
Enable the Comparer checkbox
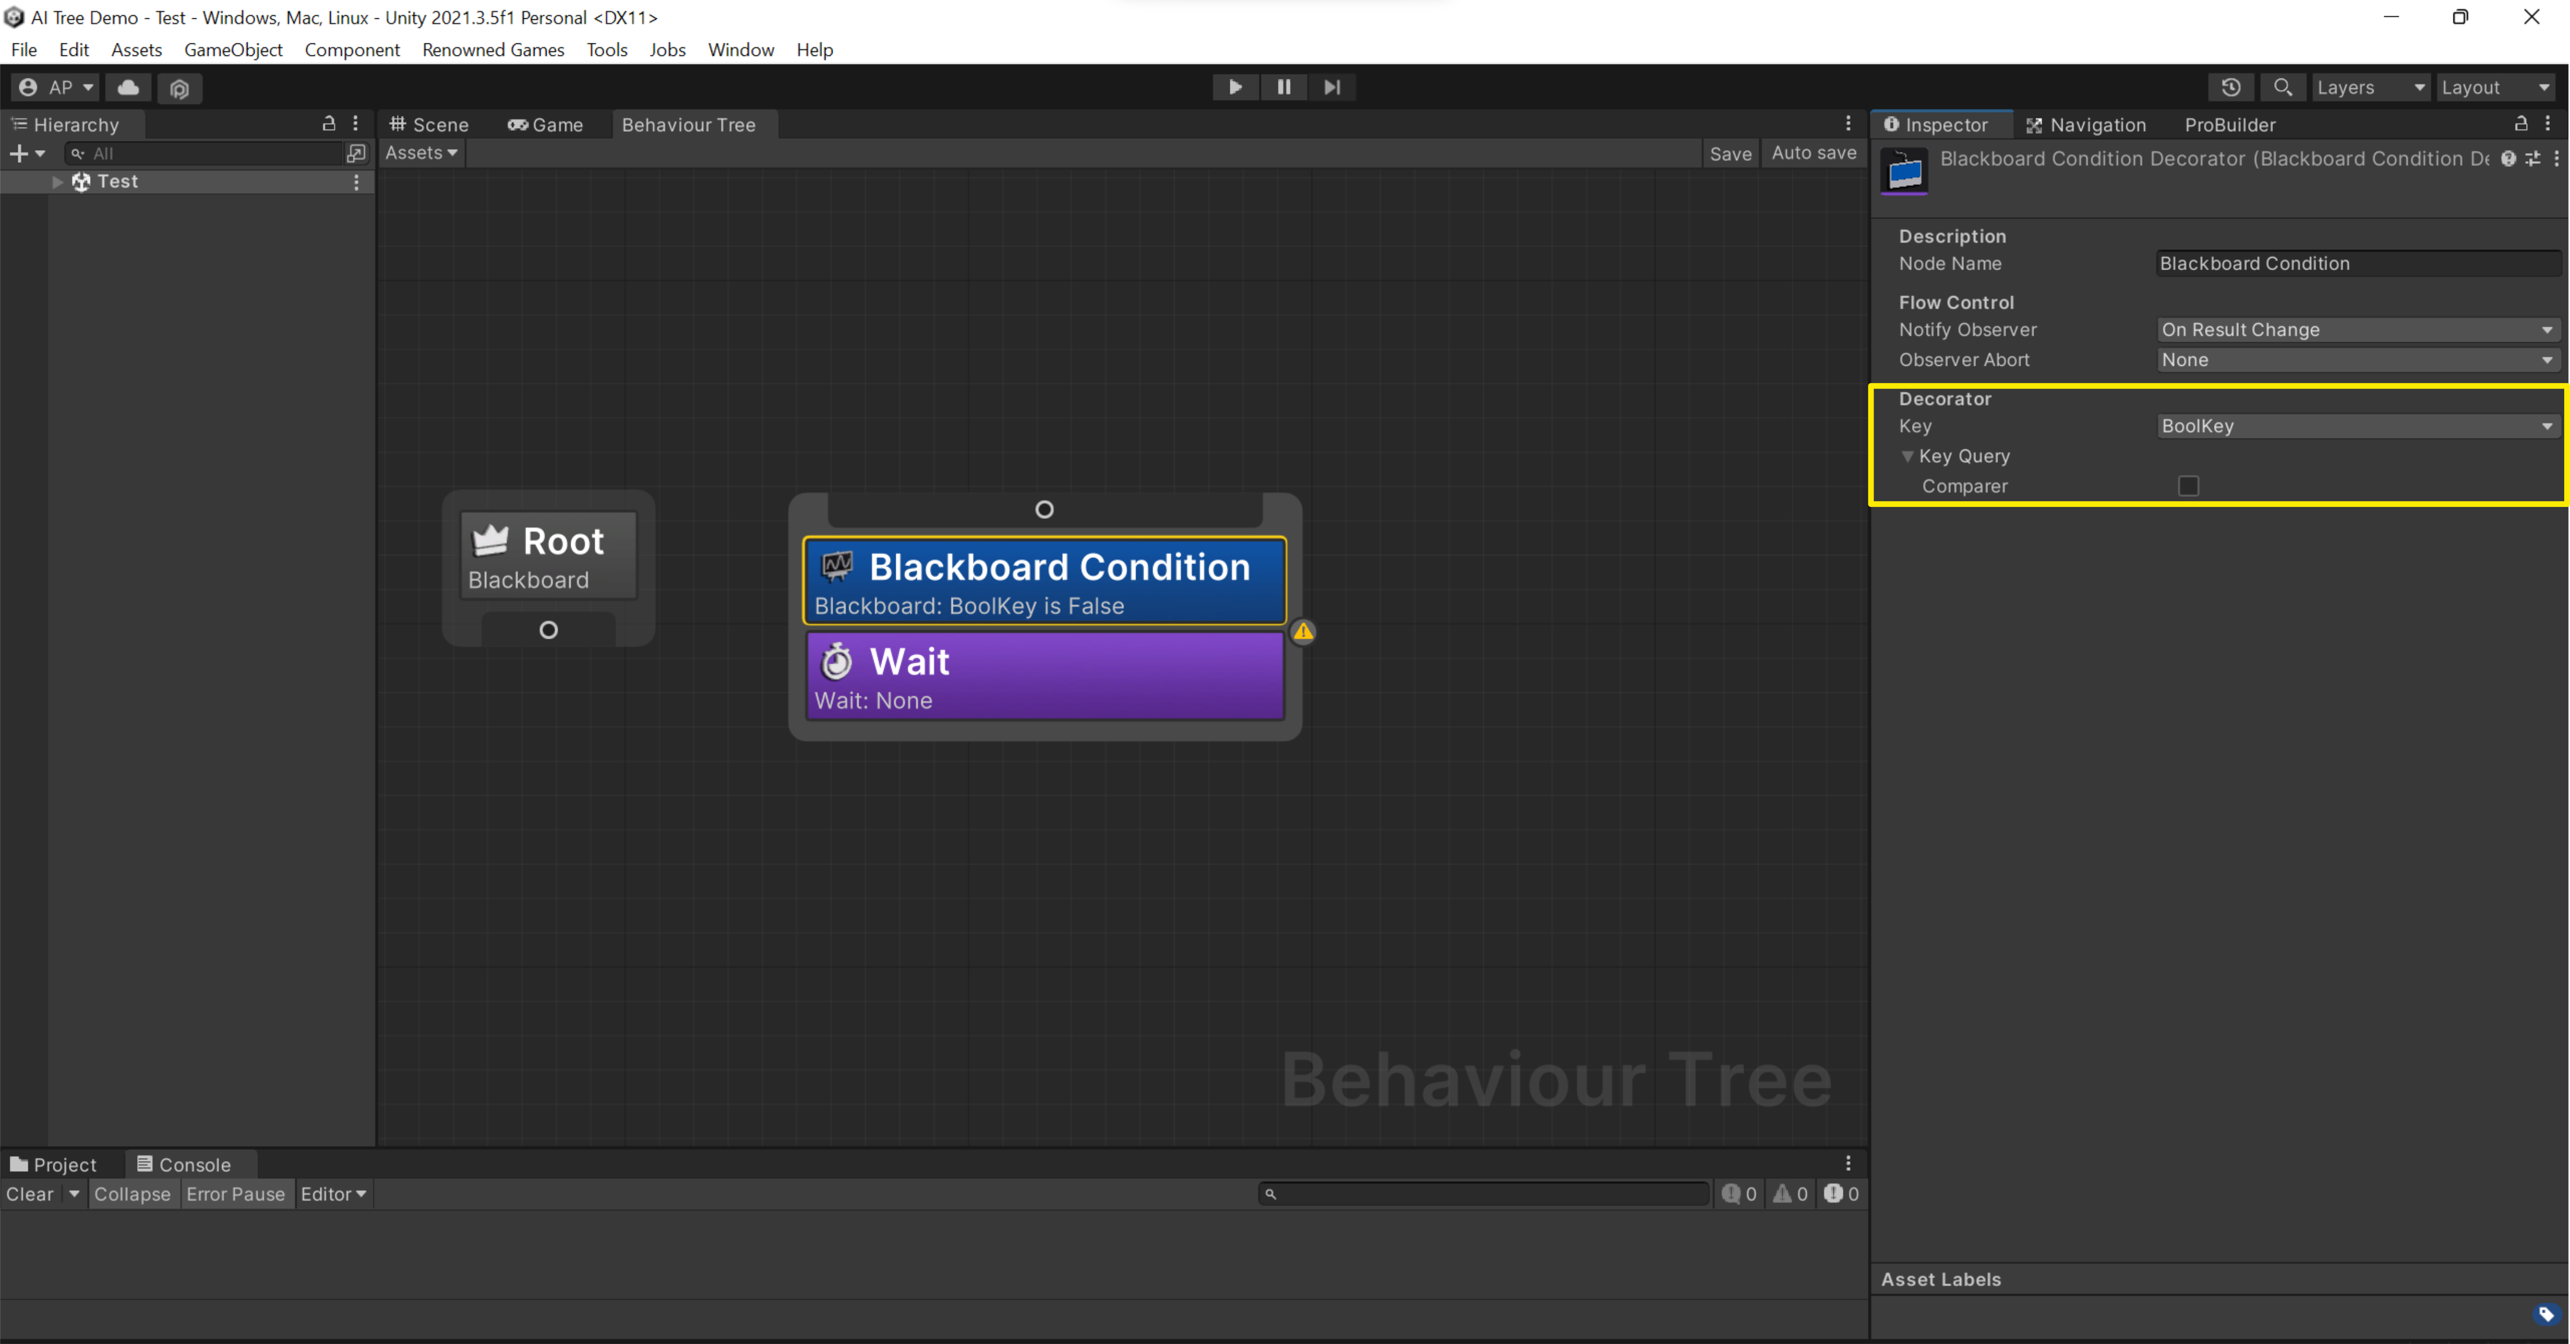tap(2188, 486)
